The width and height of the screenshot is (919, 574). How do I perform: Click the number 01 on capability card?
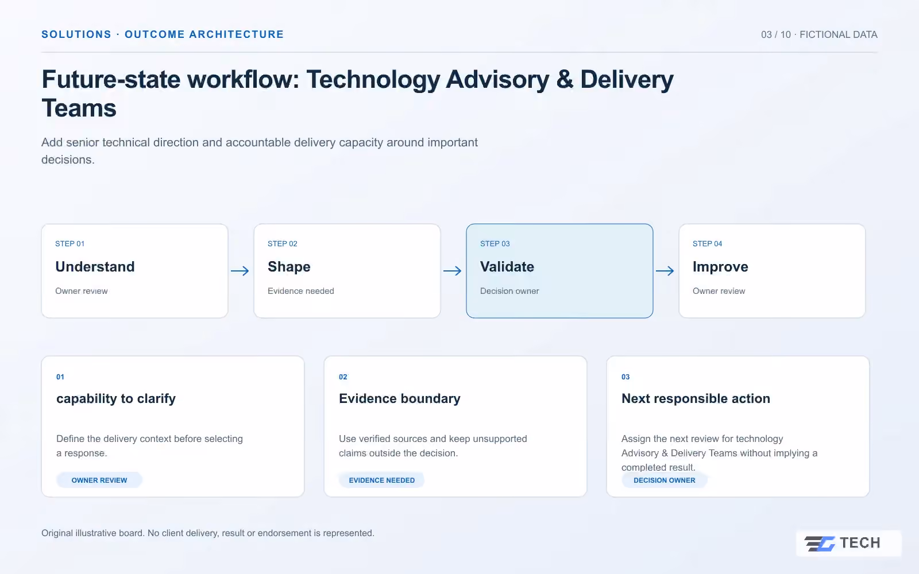[x=60, y=377]
